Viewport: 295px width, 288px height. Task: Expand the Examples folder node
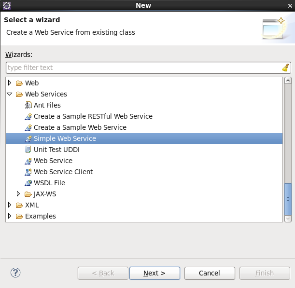(10, 216)
